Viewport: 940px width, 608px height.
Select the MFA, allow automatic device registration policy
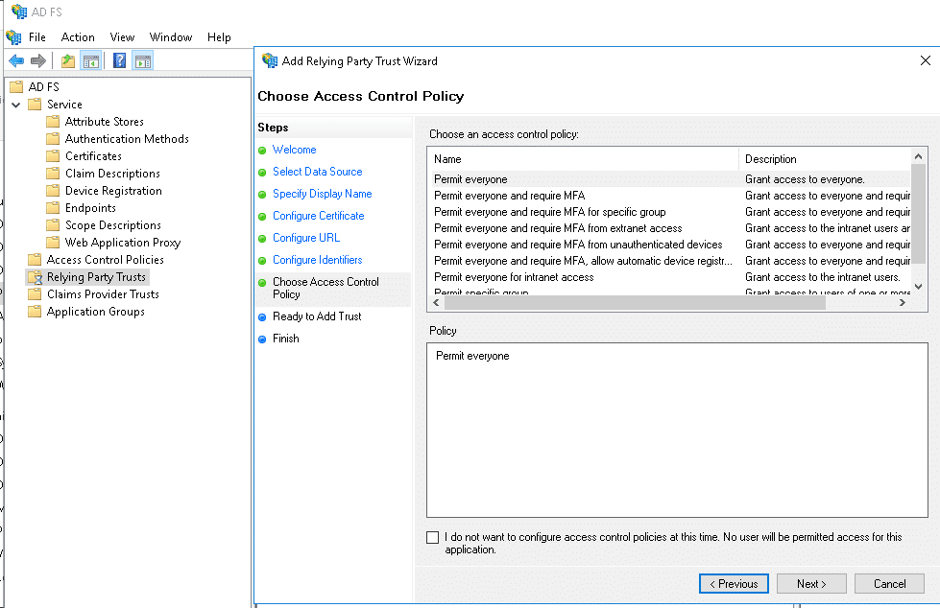coord(669,261)
